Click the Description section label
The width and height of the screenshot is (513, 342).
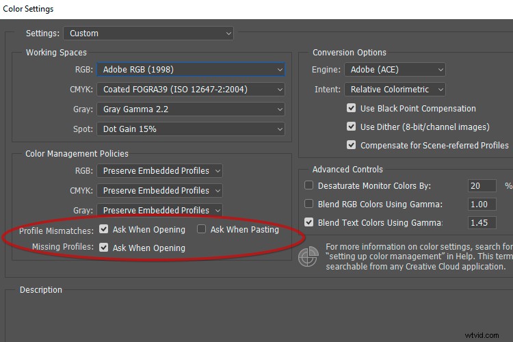click(x=41, y=289)
